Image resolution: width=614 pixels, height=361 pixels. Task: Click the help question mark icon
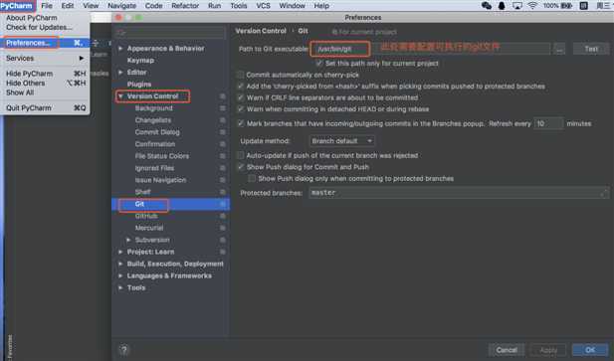click(123, 350)
